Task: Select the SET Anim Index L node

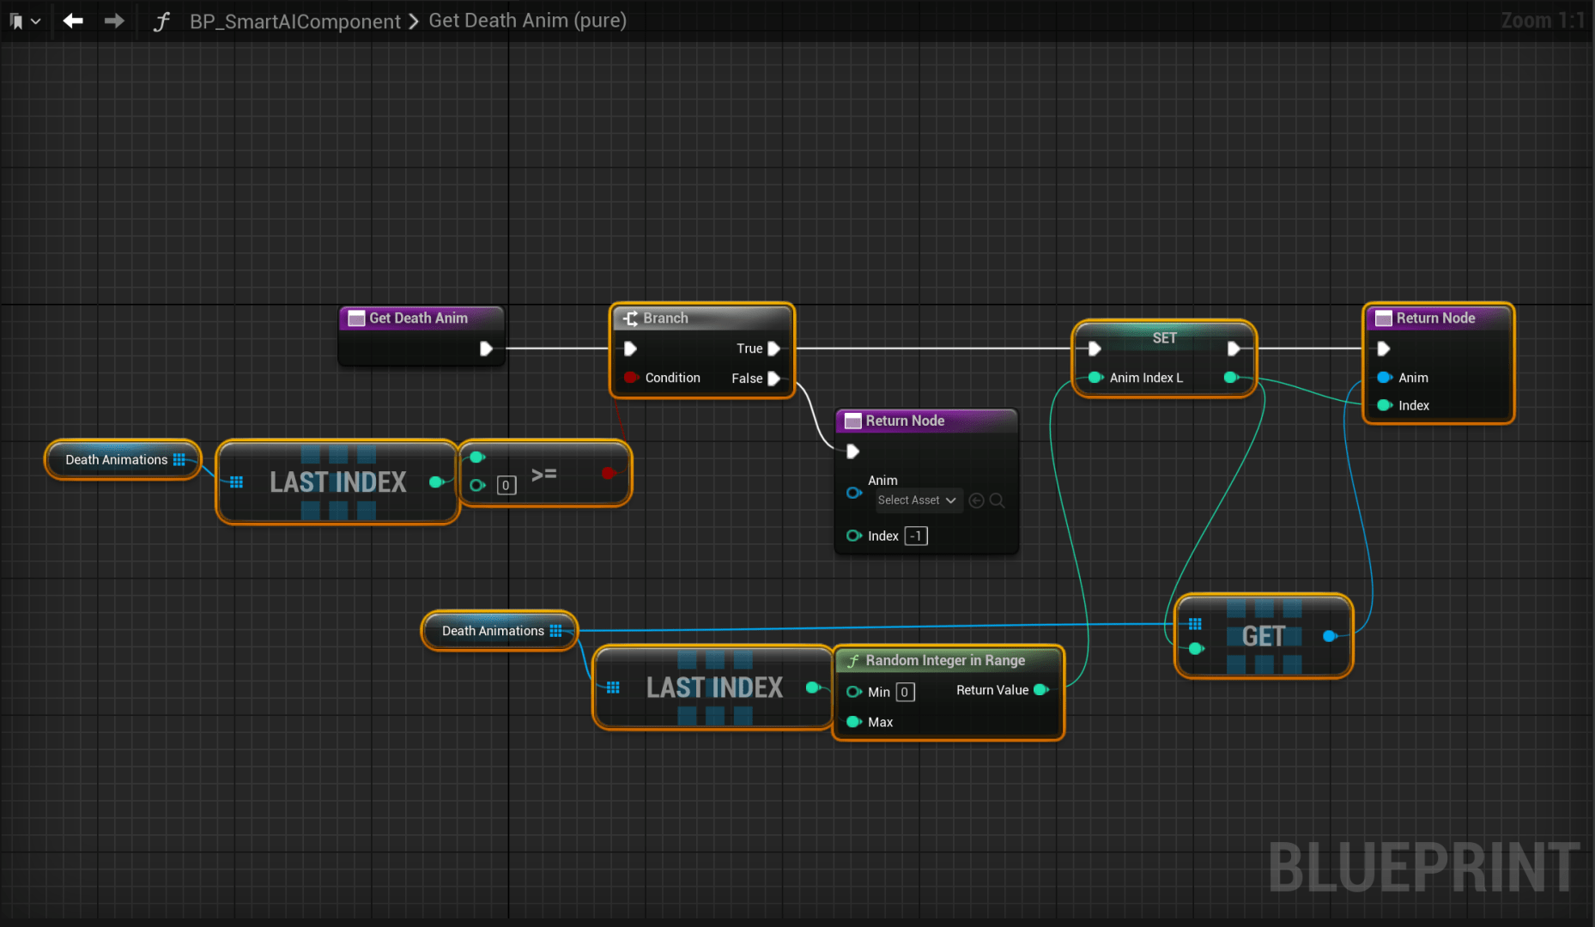Action: (x=1164, y=338)
